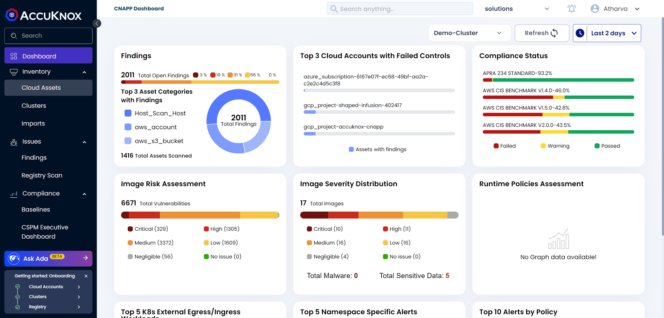
Task: Open Cloud Assets in sidebar
Action: pyautogui.click(x=41, y=88)
